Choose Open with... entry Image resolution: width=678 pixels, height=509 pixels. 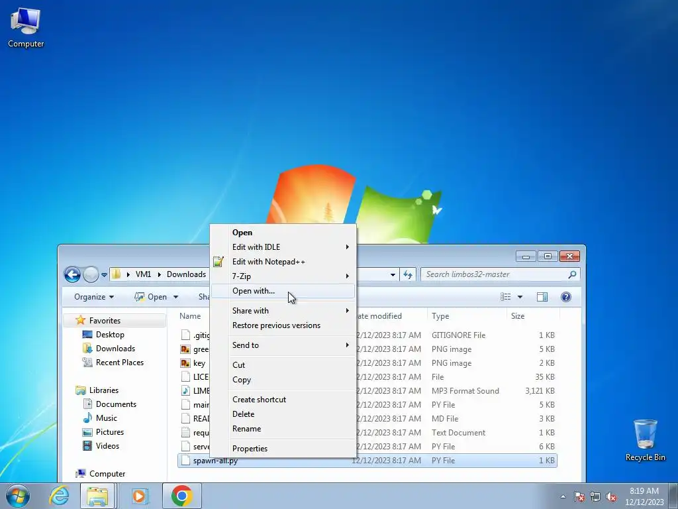pyautogui.click(x=283, y=291)
